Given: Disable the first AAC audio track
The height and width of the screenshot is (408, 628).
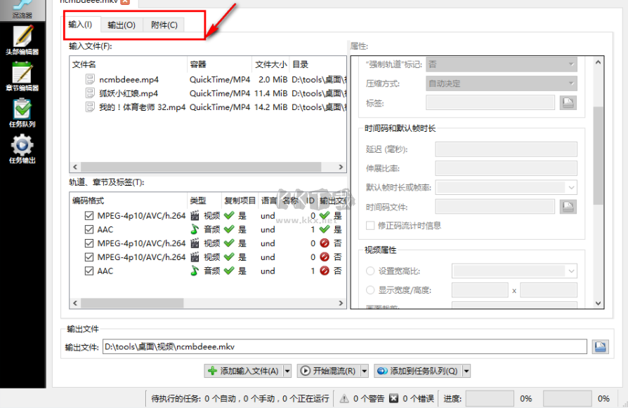Looking at the screenshot, I should click(88, 229).
